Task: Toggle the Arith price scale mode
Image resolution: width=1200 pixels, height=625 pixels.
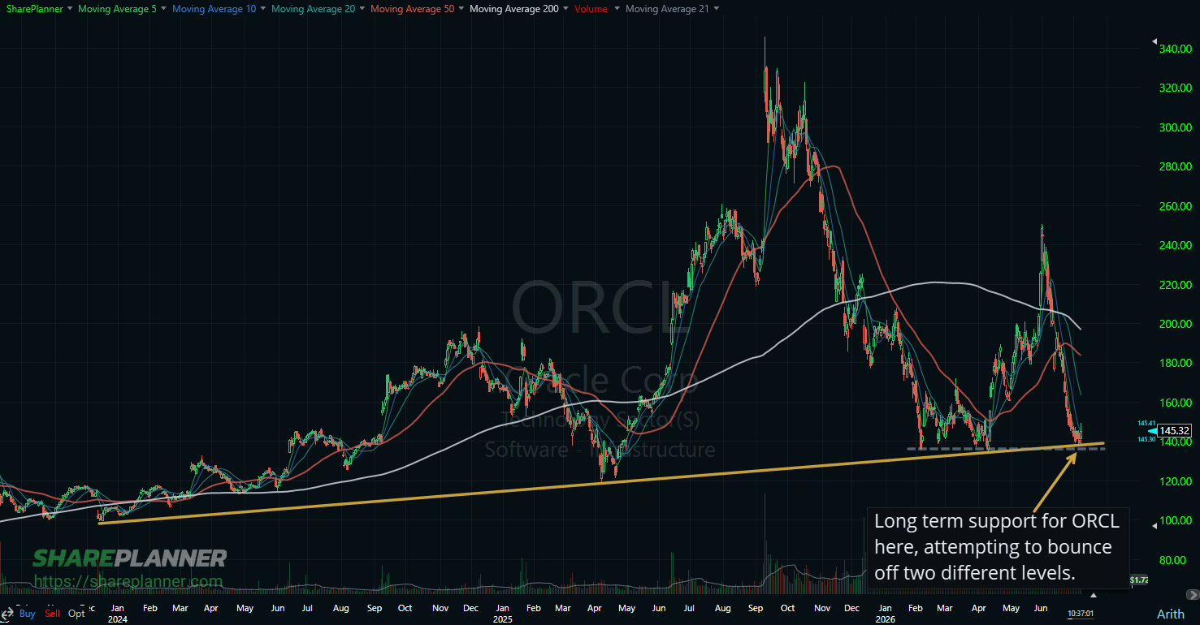Action: 1170,614
